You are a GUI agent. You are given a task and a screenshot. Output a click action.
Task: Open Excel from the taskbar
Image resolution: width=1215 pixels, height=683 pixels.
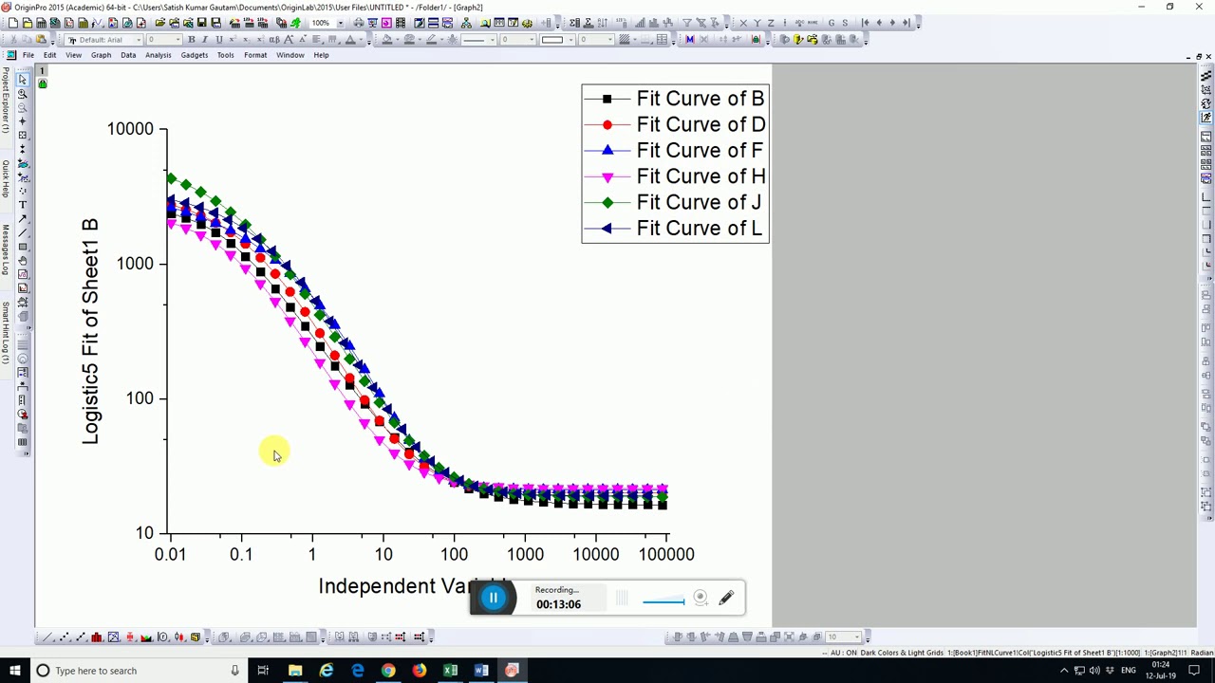tap(450, 671)
